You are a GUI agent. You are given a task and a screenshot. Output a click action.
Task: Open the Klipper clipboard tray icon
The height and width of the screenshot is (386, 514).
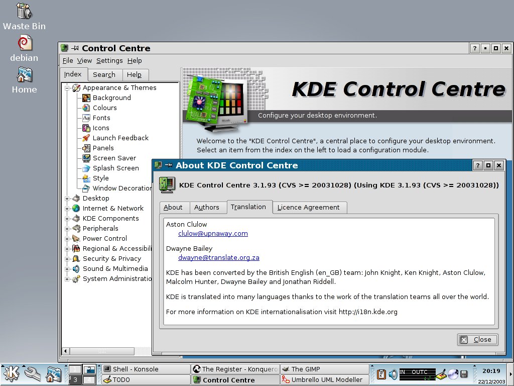click(381, 374)
